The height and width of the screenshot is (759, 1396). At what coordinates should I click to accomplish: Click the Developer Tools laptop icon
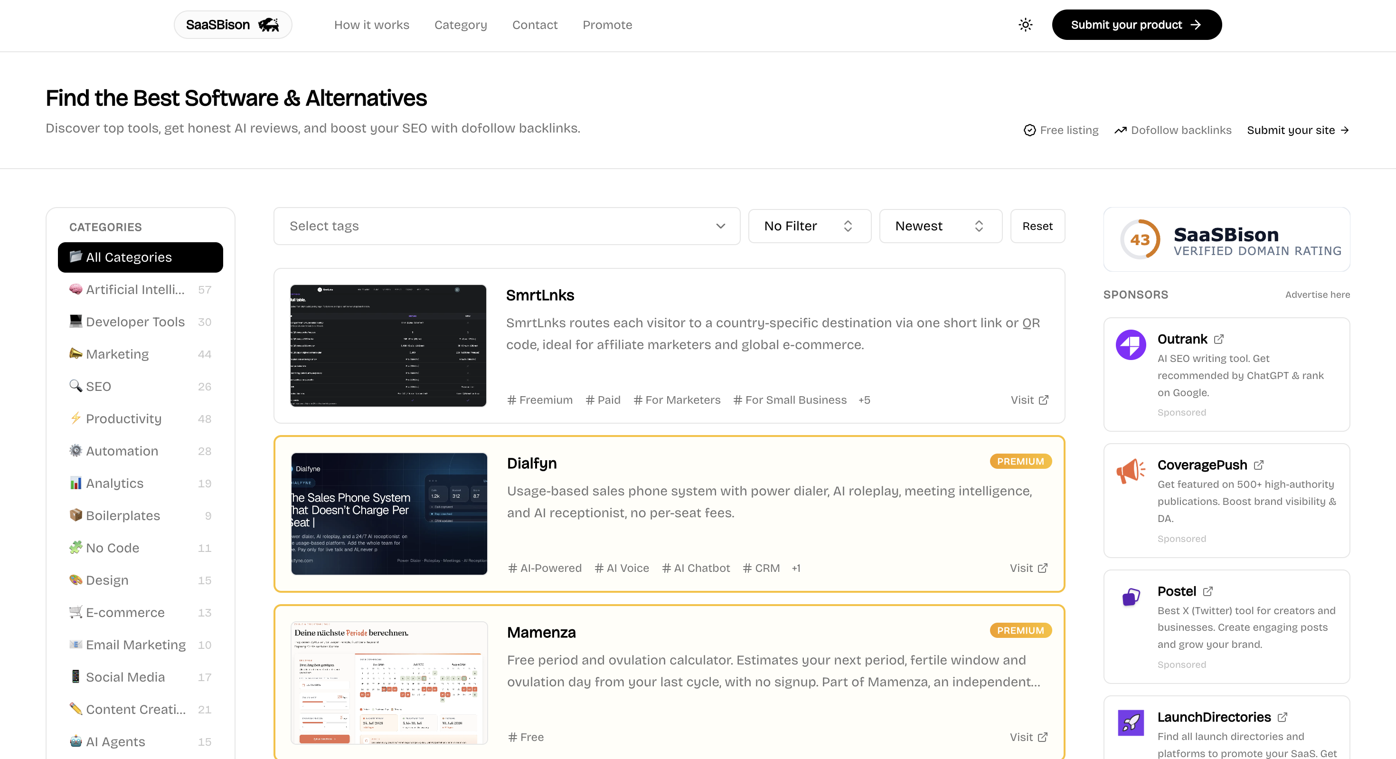click(x=76, y=322)
